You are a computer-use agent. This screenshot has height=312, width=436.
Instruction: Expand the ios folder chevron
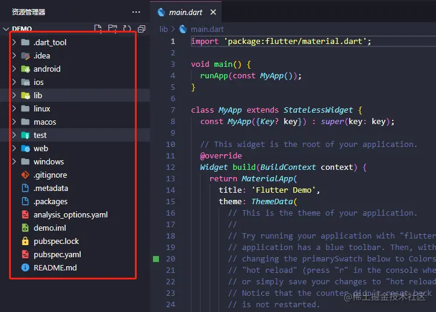(14, 82)
